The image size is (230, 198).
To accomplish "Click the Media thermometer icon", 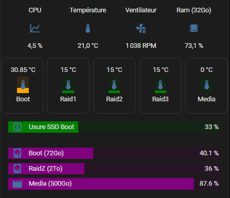I will click(x=206, y=85).
